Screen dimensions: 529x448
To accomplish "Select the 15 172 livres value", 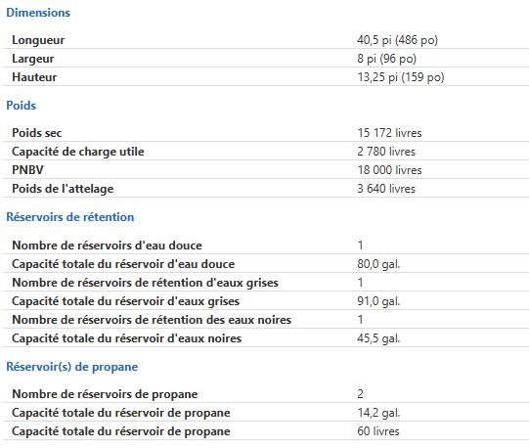I will point(390,133).
